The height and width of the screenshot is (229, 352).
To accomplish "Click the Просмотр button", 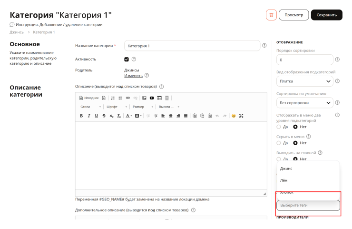I will (x=293, y=15).
